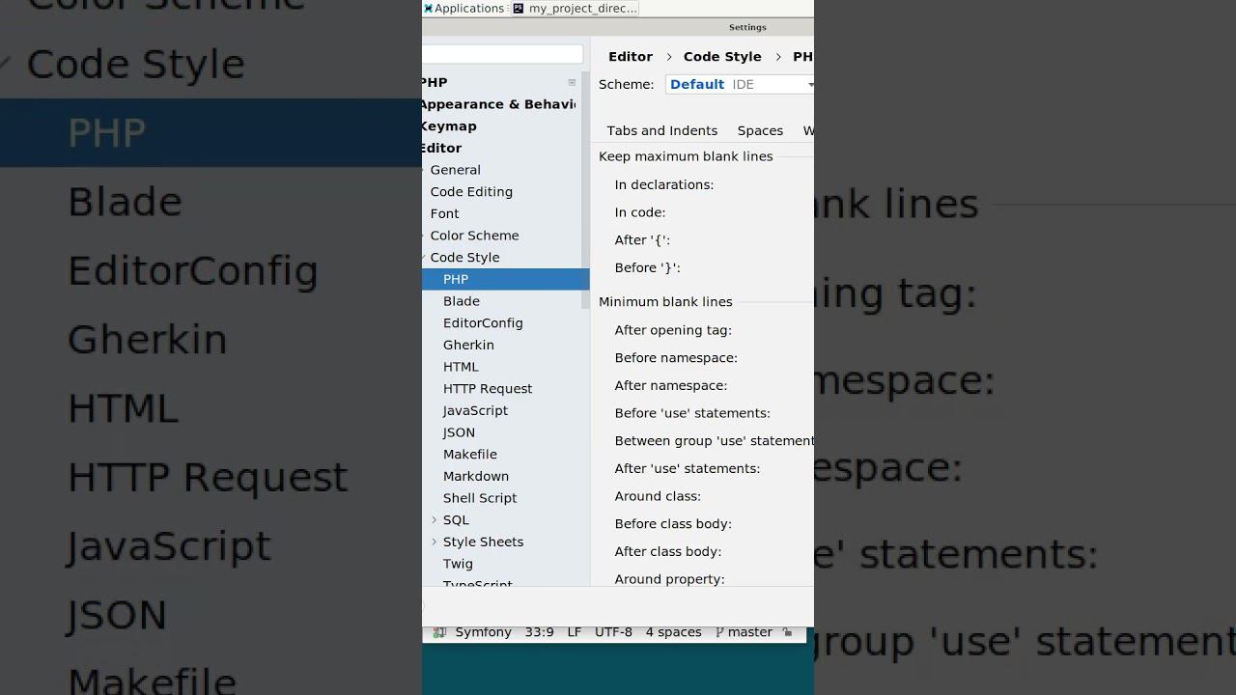Click the Editor breadcrumb link
The image size is (1236, 695).
pos(631,57)
